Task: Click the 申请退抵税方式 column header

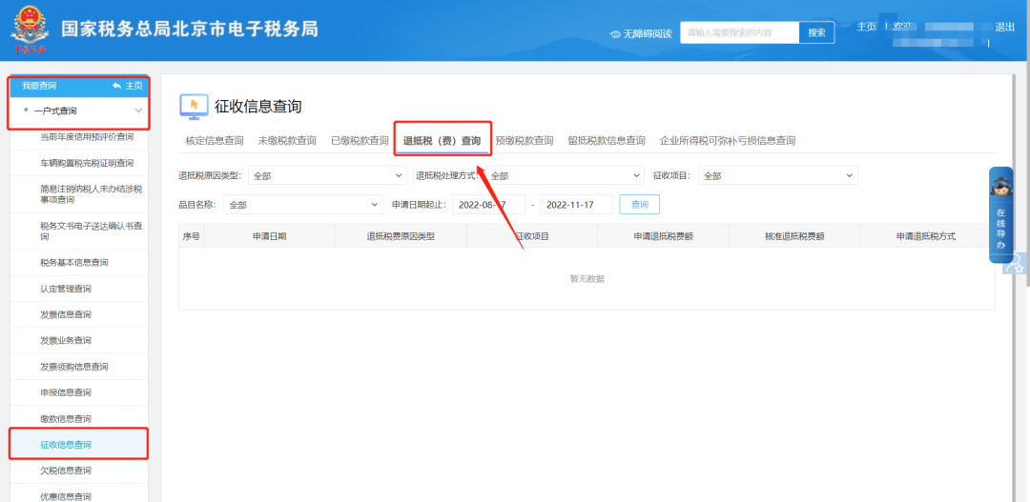Action: 926,236
